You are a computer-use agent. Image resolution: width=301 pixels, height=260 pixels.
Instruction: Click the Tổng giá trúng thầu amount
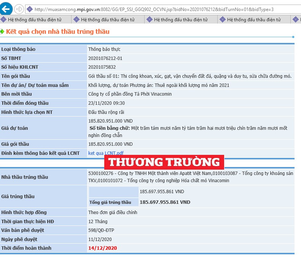point(165,202)
